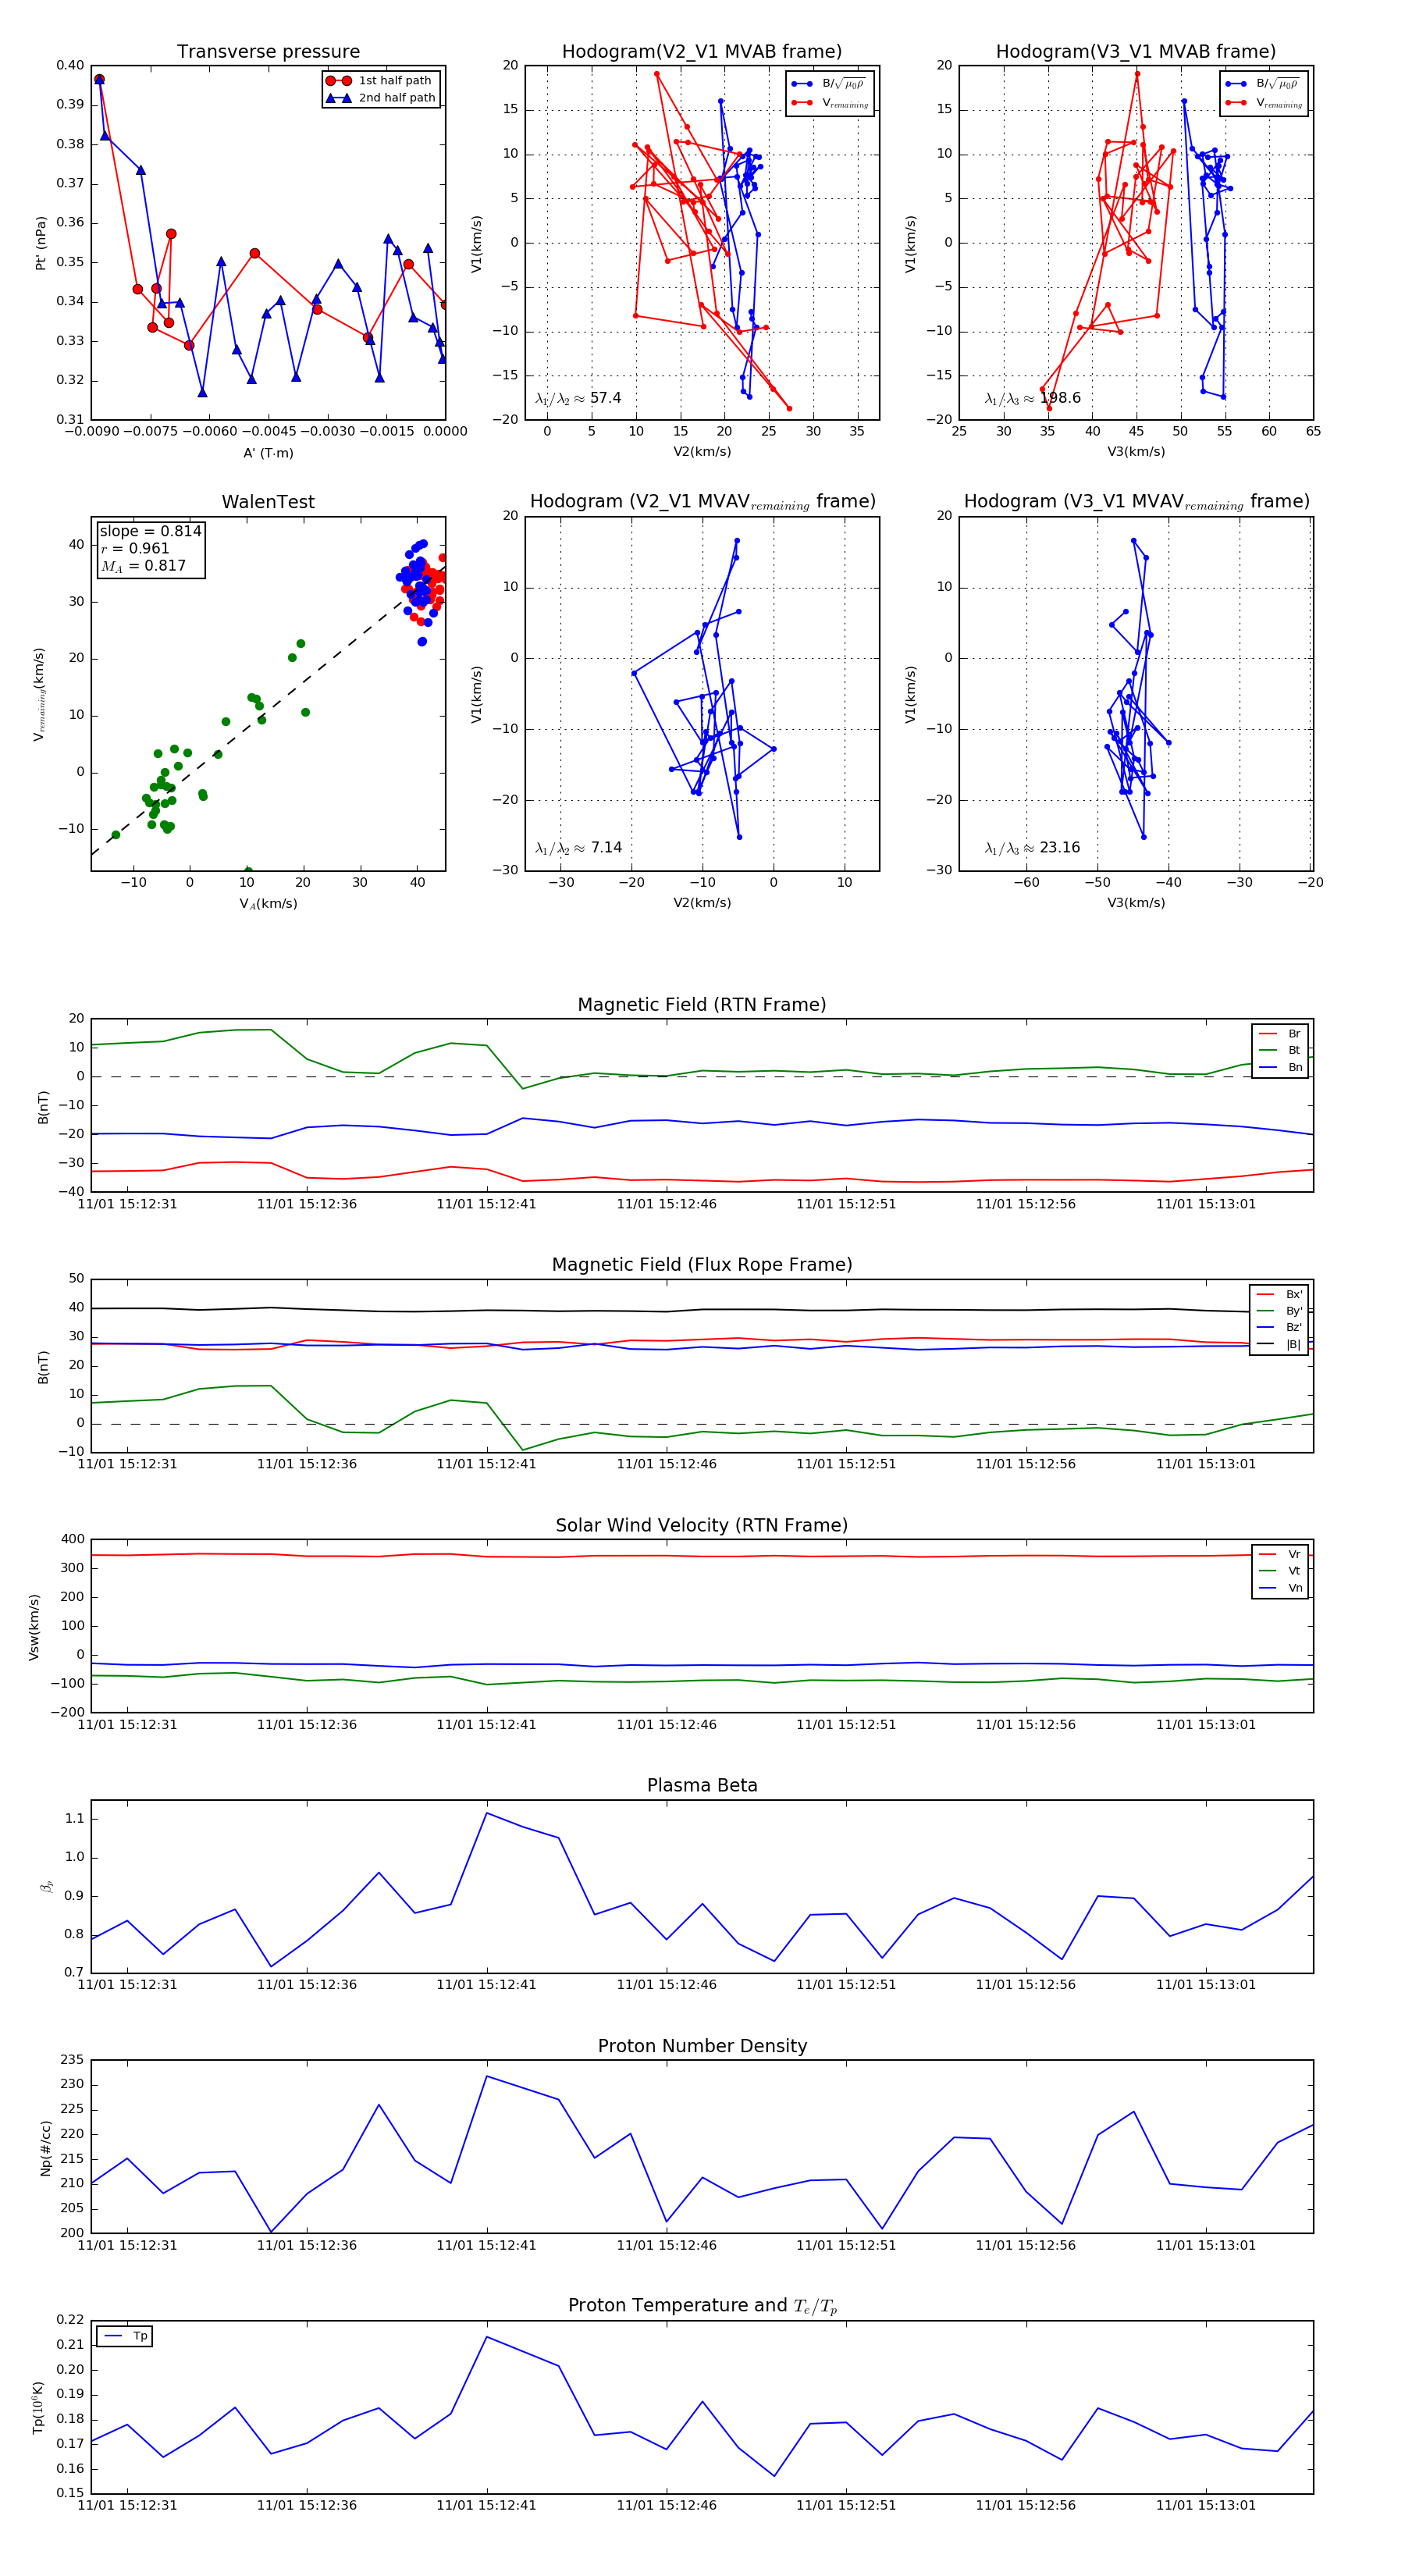
Task: Click the 'V_A(km/s)' x-axis label
Action: 268,904
